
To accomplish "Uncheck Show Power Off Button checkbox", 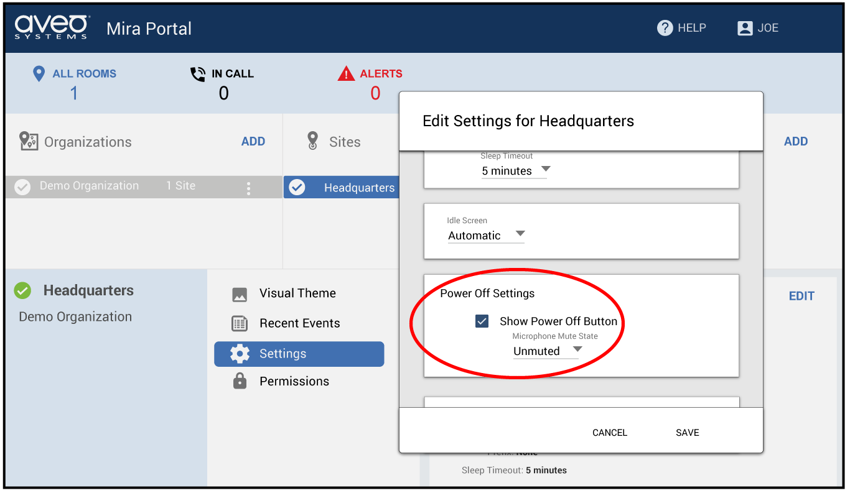I will coord(482,321).
